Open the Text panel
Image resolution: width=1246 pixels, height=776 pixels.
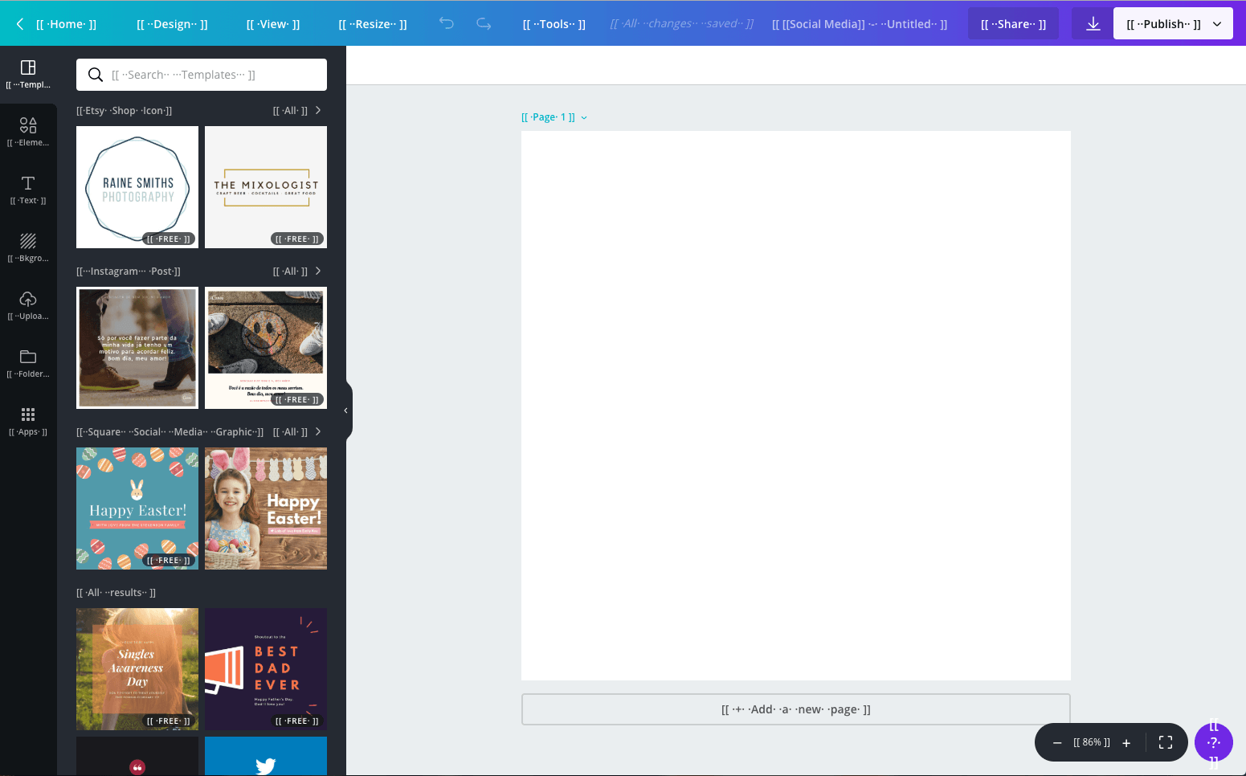tap(28, 190)
